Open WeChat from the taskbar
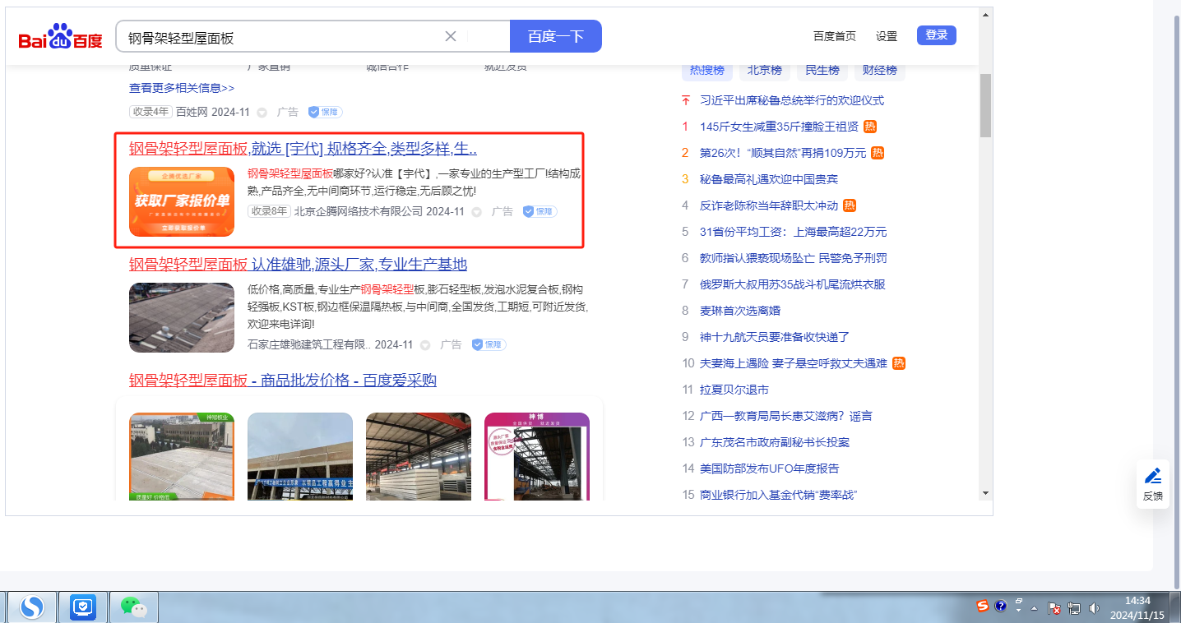Screen dimensions: 1181x623 [133, 607]
